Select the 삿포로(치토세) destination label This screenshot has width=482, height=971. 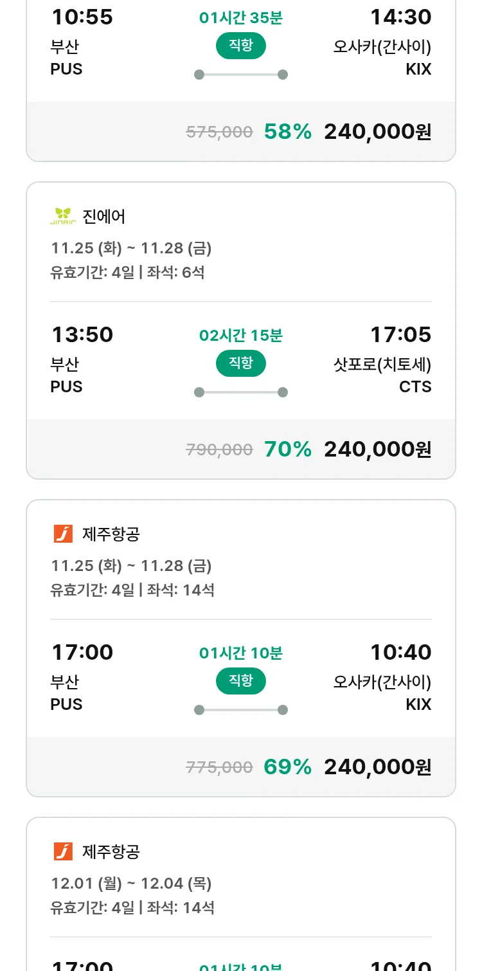point(382,365)
